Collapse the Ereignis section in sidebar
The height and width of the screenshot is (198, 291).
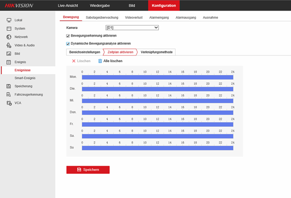coord(20,62)
